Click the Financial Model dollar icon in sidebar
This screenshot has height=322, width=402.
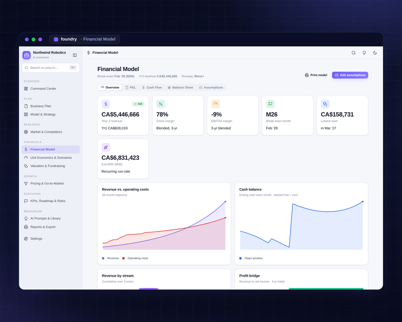26,149
